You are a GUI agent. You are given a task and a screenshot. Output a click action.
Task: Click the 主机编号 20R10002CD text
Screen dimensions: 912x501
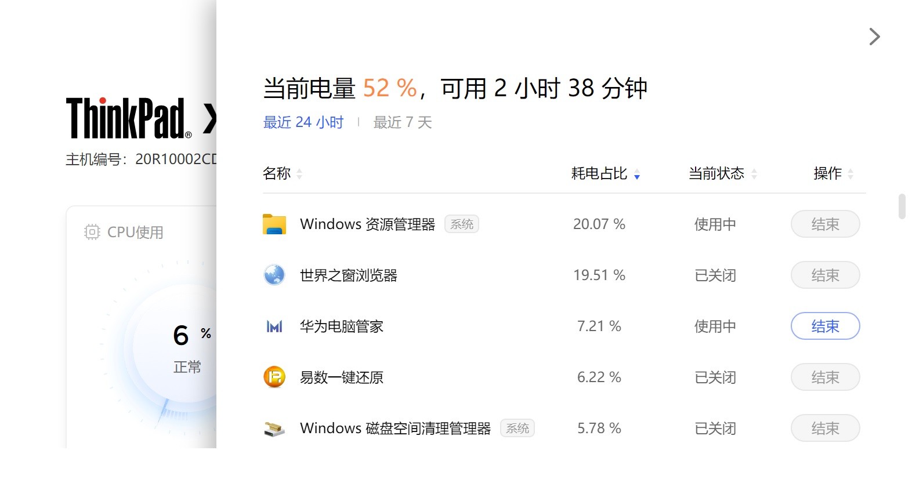click(141, 159)
